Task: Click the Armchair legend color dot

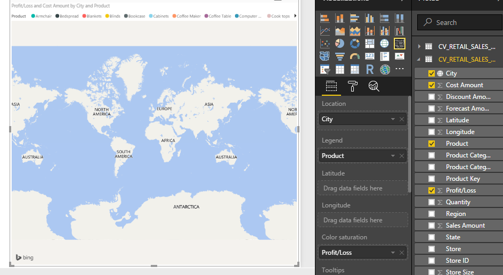Action: (x=33, y=16)
